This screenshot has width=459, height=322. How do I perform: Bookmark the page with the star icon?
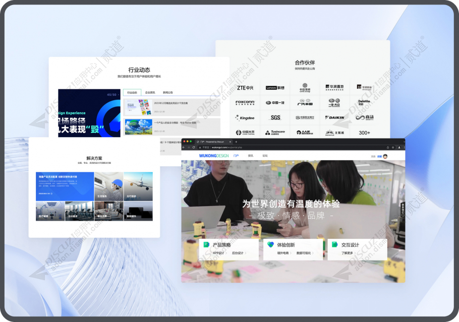393,148
